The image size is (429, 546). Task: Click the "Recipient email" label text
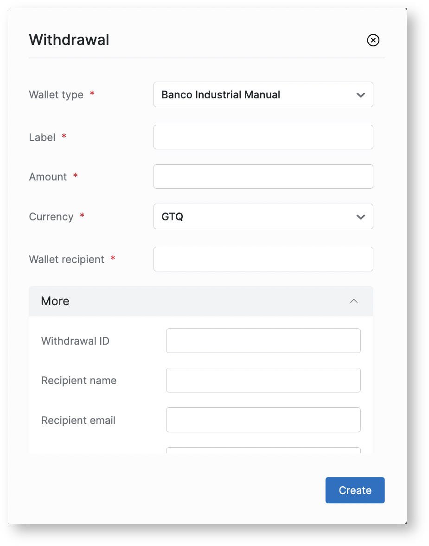[78, 420]
